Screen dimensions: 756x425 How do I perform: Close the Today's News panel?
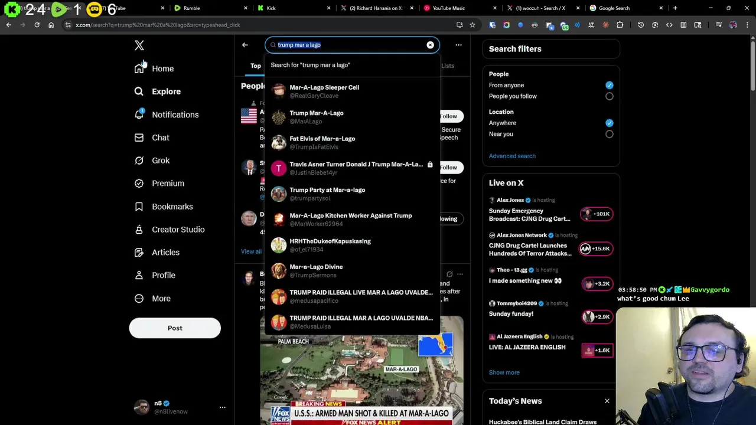pos(607,401)
